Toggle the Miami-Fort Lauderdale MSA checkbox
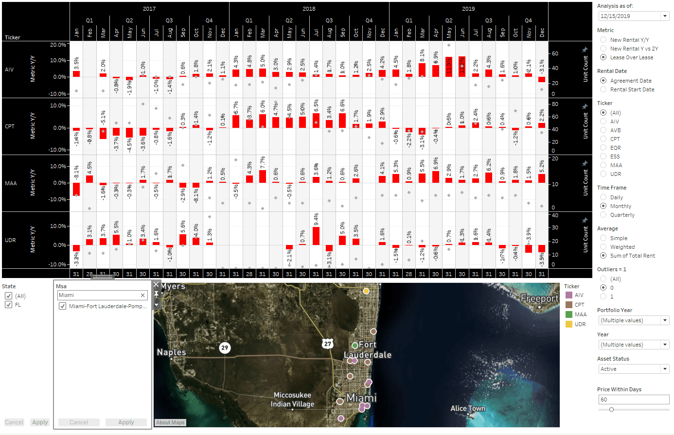 [x=63, y=306]
